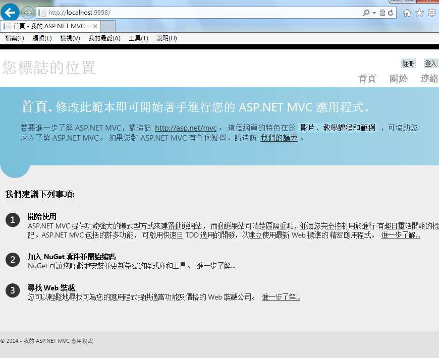
Task: Click the 我們建議下列事項 heading
Action: click(40, 194)
